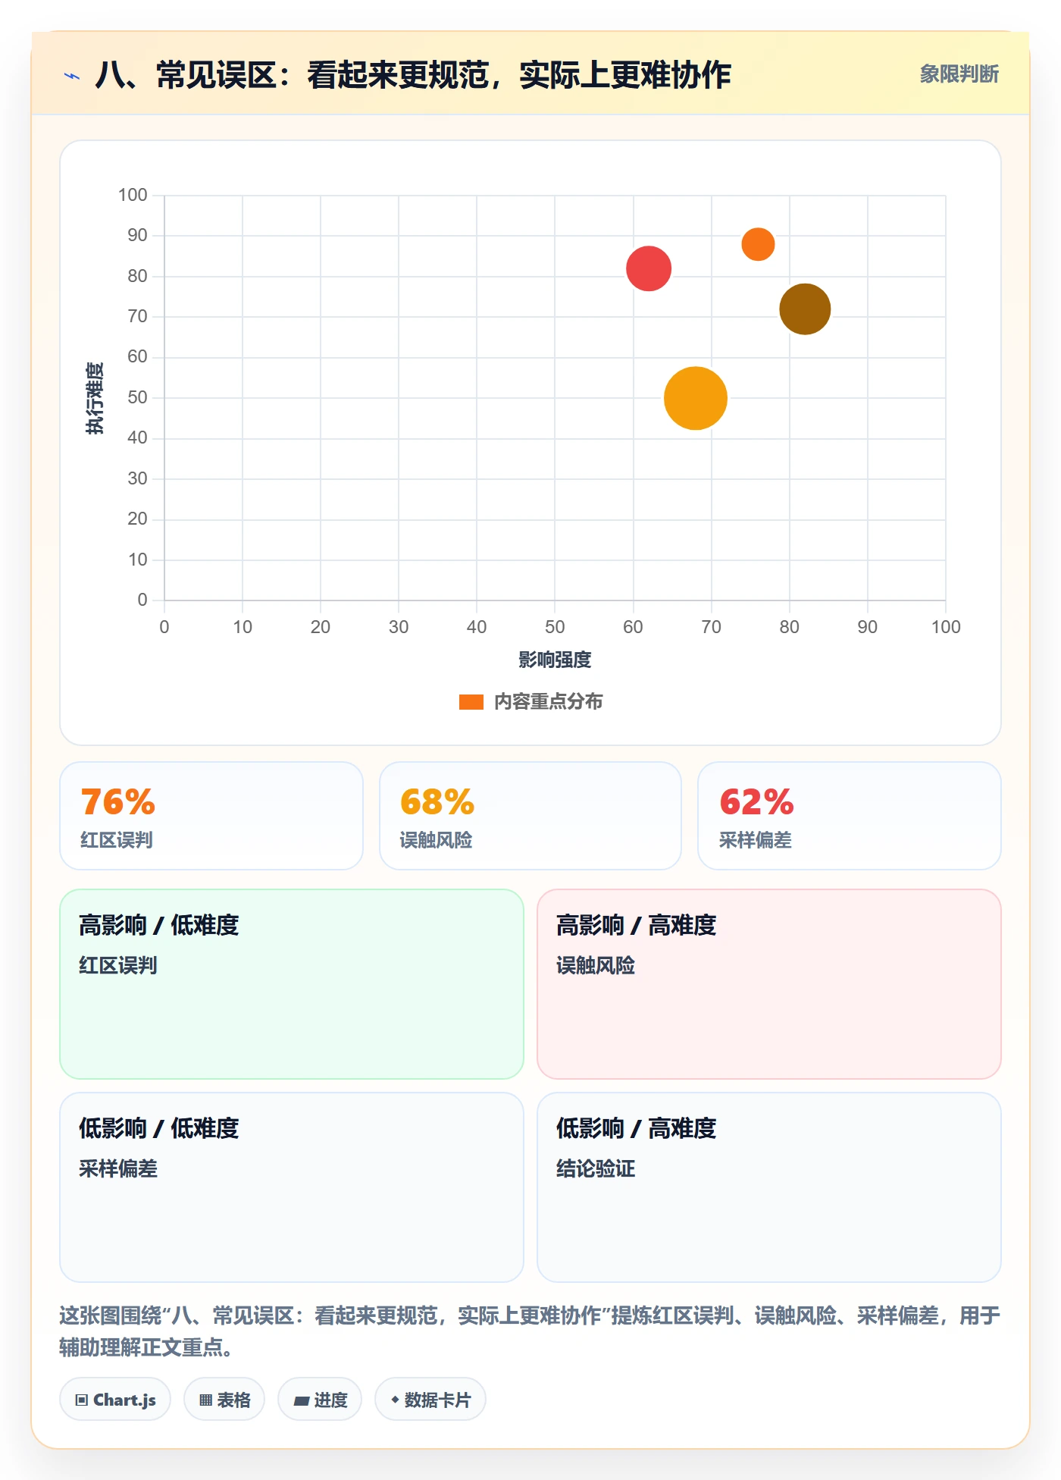The image size is (1061, 1480).
Task: Open the 高影响 / 高难度 quadrant card
Action: coord(769,984)
